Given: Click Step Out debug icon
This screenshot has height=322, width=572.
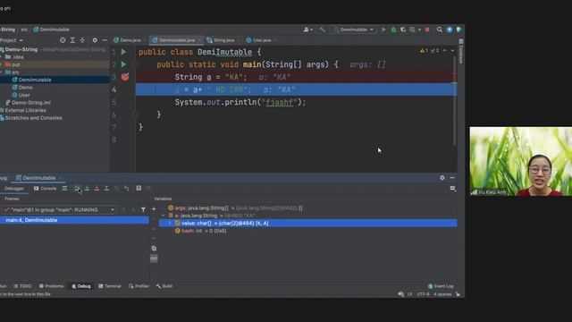Looking at the screenshot, I should click(106, 189).
